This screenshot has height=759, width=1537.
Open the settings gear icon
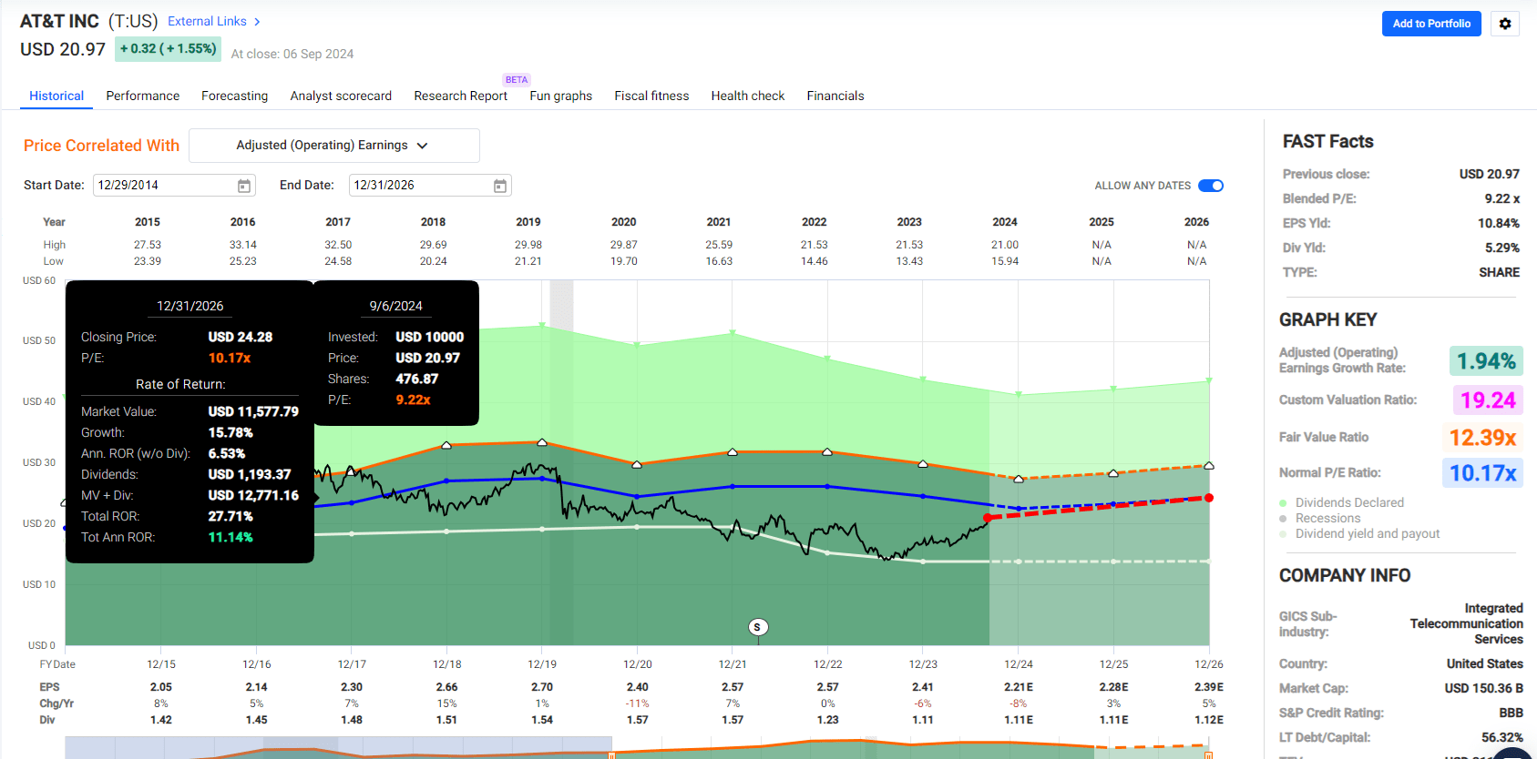(1505, 24)
